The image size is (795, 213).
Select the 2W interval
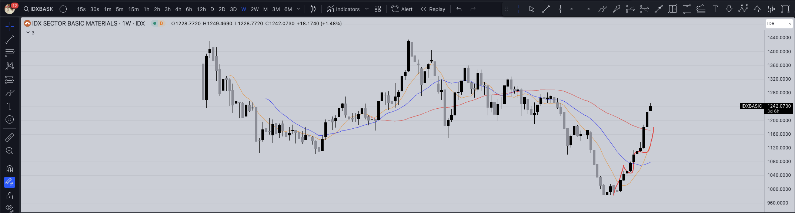[255, 9]
